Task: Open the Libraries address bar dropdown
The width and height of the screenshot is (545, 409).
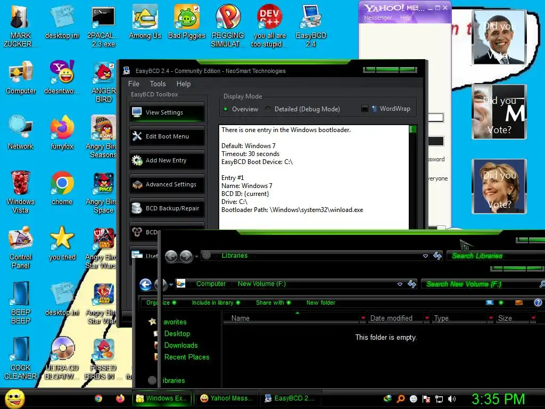Action: [x=425, y=256]
